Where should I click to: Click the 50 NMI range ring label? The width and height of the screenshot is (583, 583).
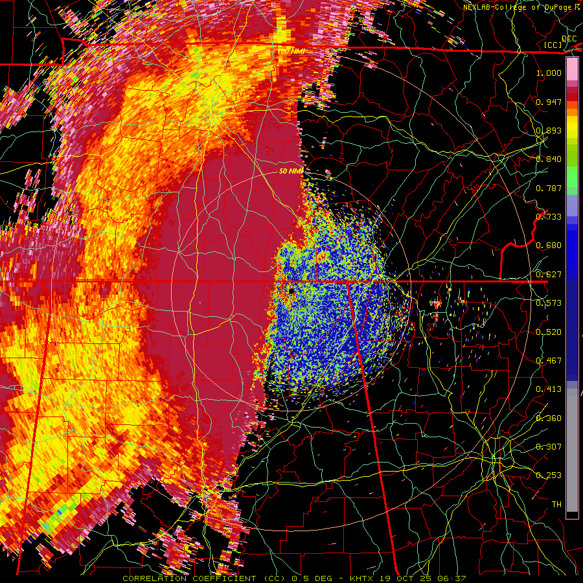(291, 171)
